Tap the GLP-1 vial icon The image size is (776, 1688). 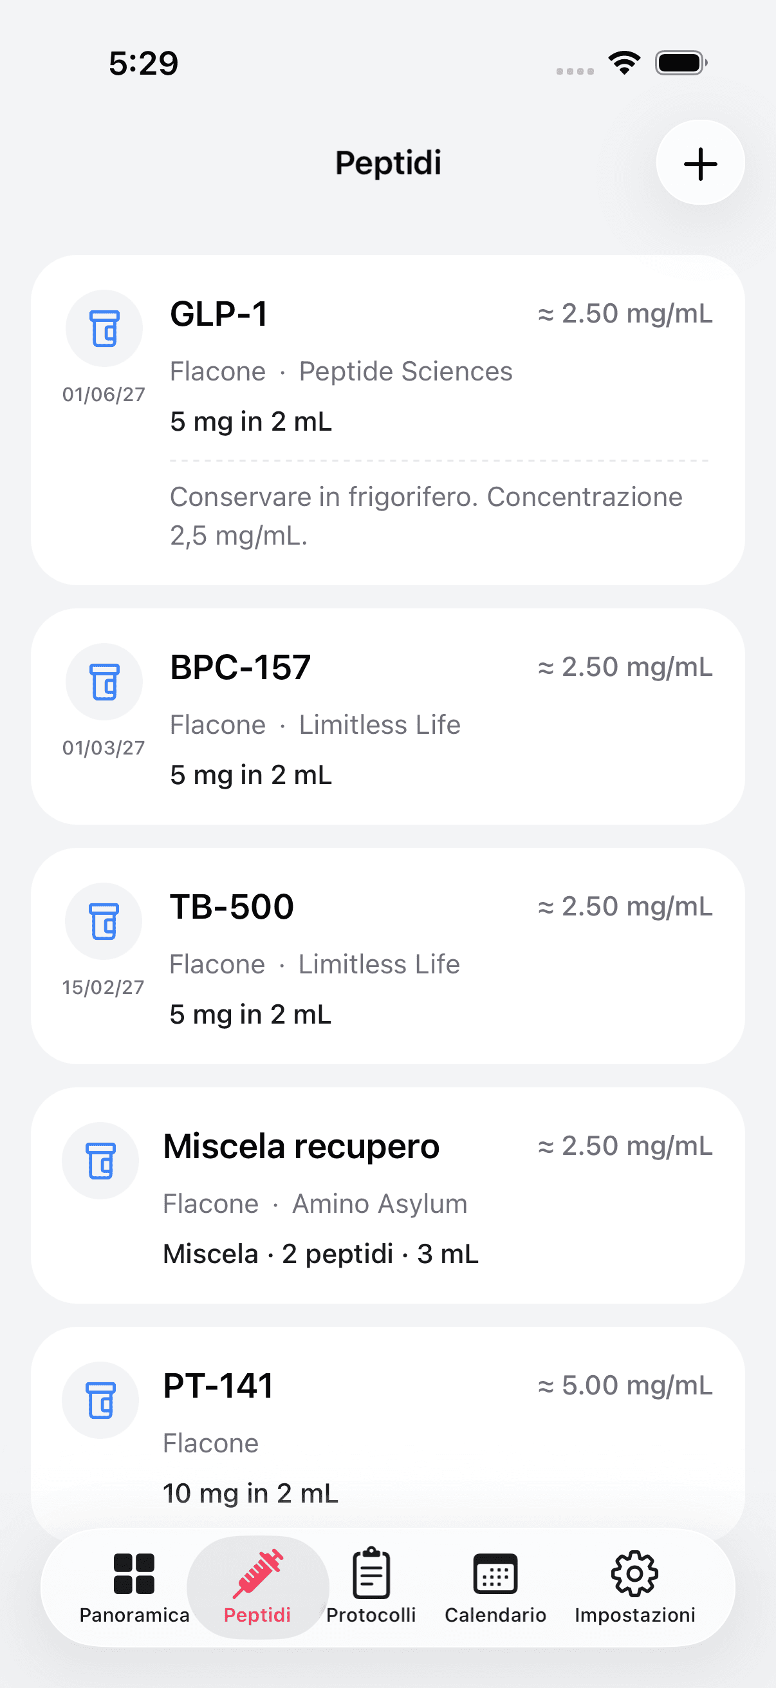click(x=104, y=328)
